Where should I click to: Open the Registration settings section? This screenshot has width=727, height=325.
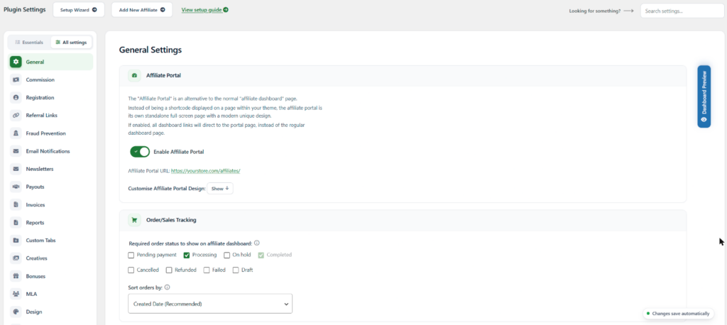(51, 98)
